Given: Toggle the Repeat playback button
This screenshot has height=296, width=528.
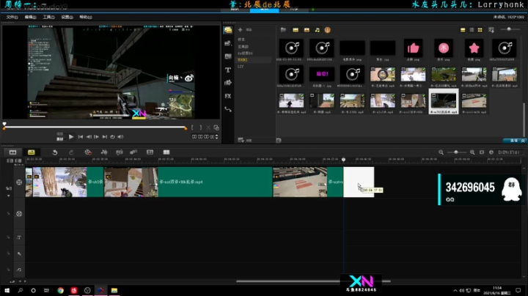Looking at the screenshot, I should pos(112,137).
